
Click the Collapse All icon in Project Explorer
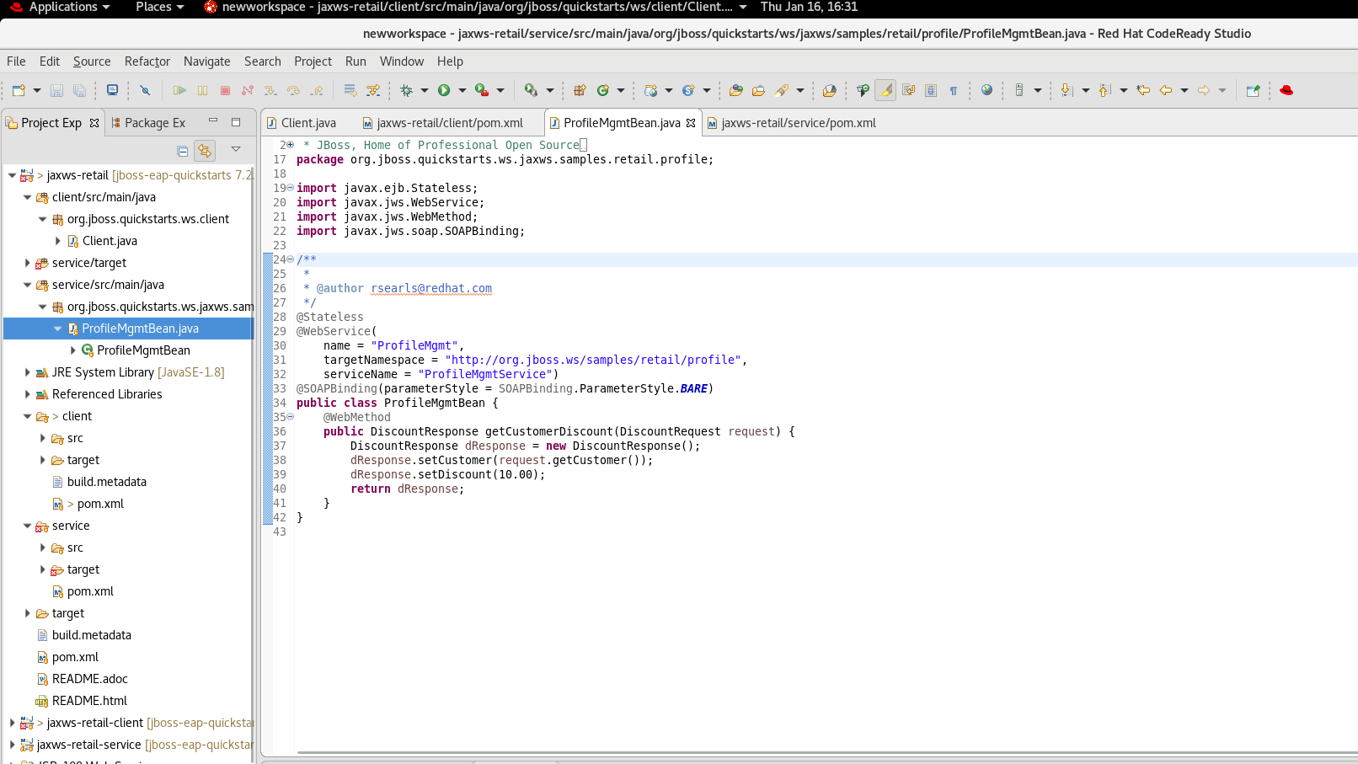coord(182,151)
